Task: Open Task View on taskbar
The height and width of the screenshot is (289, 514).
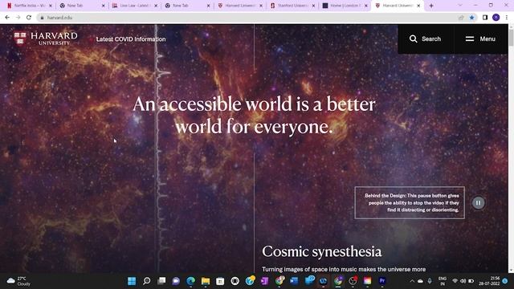Action: pyautogui.click(x=161, y=281)
